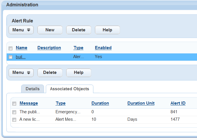Switch to the Details tab
Viewport: 197px width, 140px height.
pos(32,89)
